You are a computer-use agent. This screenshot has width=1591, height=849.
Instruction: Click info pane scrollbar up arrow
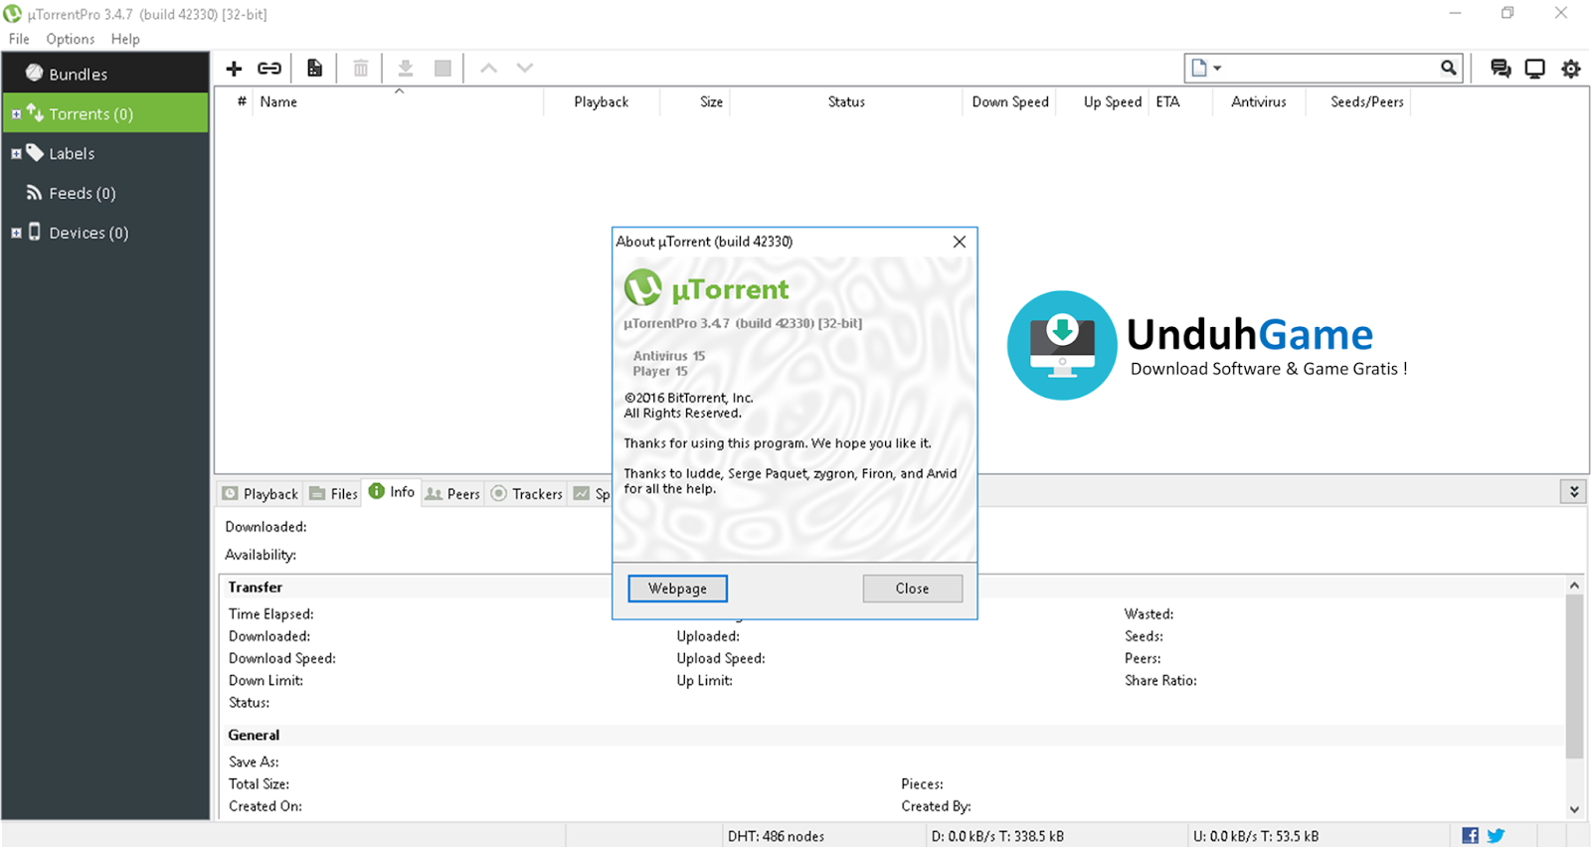1574,585
